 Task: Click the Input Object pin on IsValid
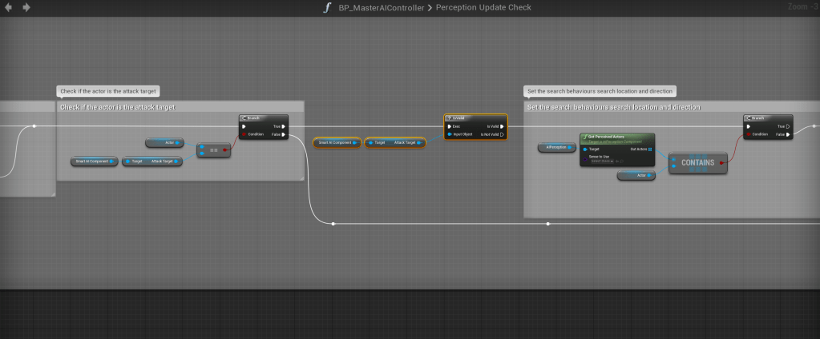click(449, 134)
